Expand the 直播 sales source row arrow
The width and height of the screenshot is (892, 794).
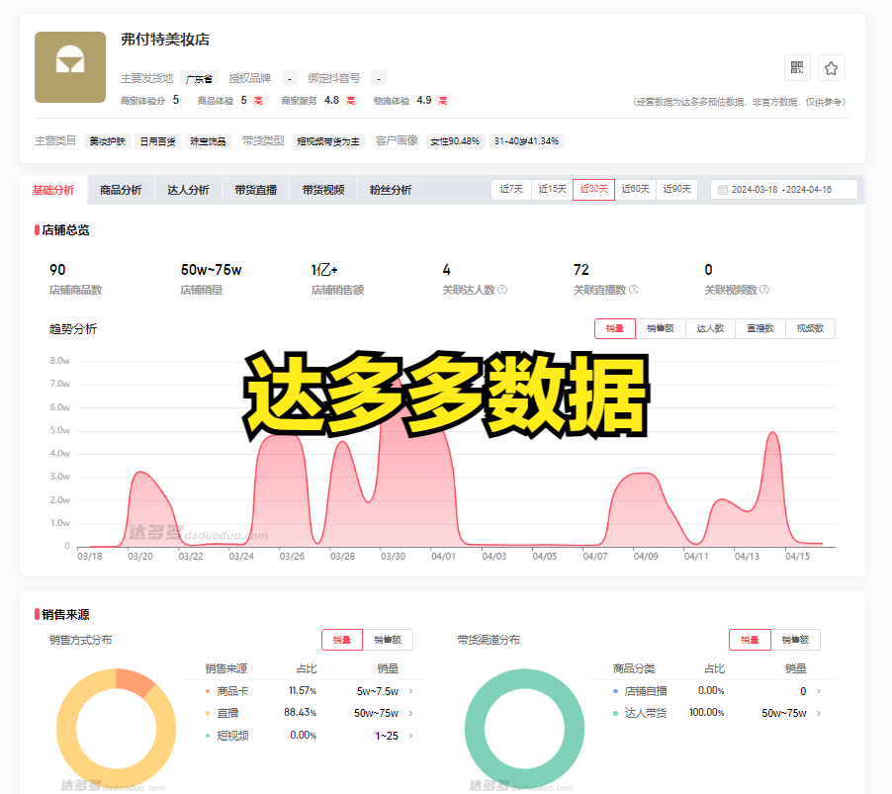(410, 713)
